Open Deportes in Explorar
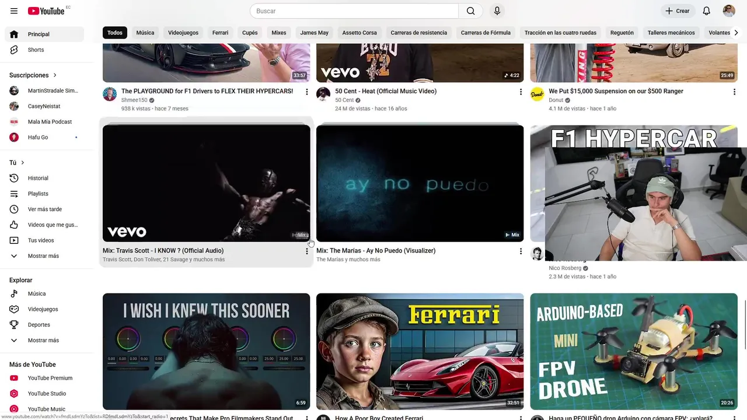The width and height of the screenshot is (747, 420). coord(44,325)
